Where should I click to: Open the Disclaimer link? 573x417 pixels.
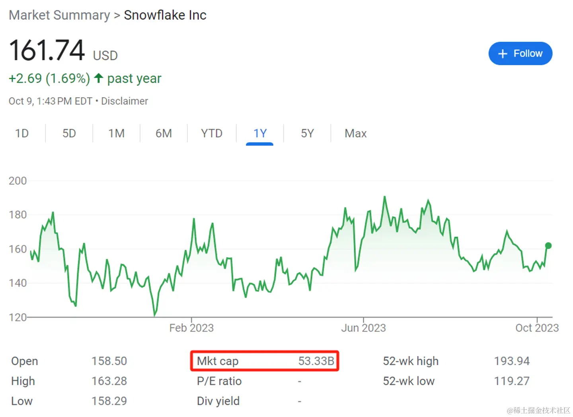click(x=125, y=101)
